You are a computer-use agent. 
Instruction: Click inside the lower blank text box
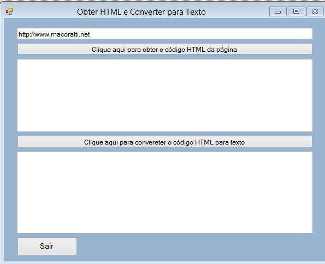tap(165, 192)
